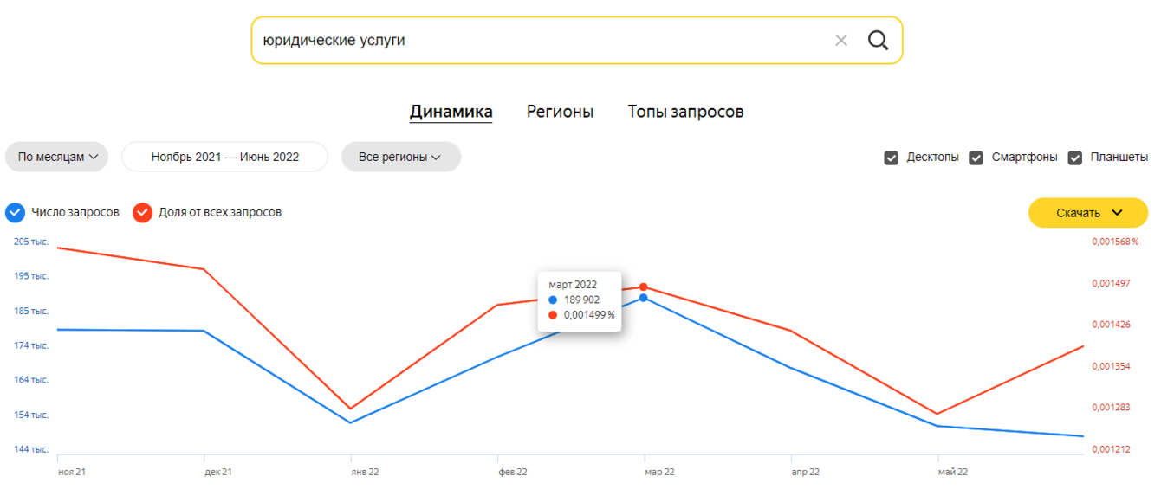Clear the search query with X icon
Screen dimensions: 1161x496
point(840,41)
